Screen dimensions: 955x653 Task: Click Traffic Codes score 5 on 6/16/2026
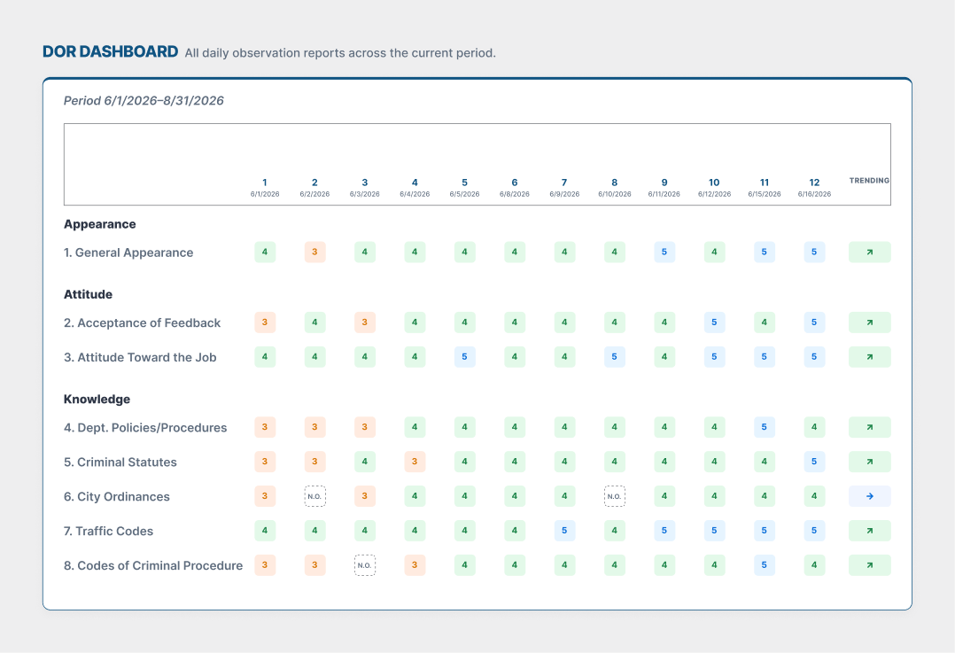click(814, 531)
